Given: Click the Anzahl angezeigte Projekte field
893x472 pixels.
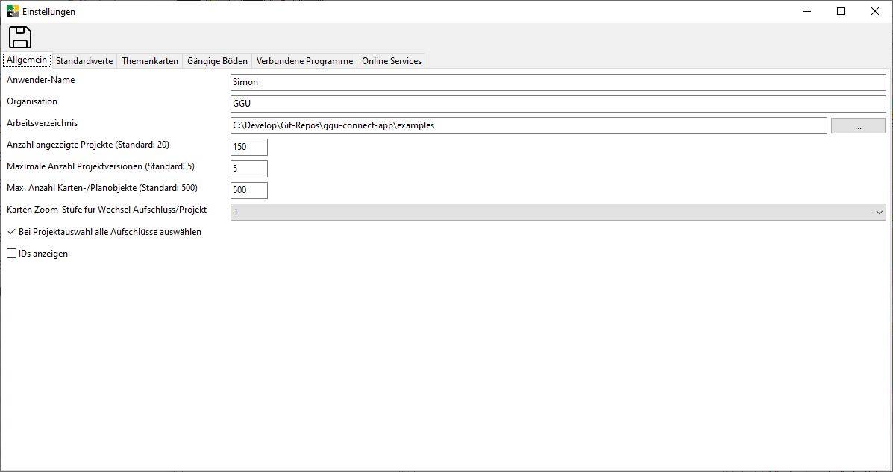Looking at the screenshot, I should [249, 147].
